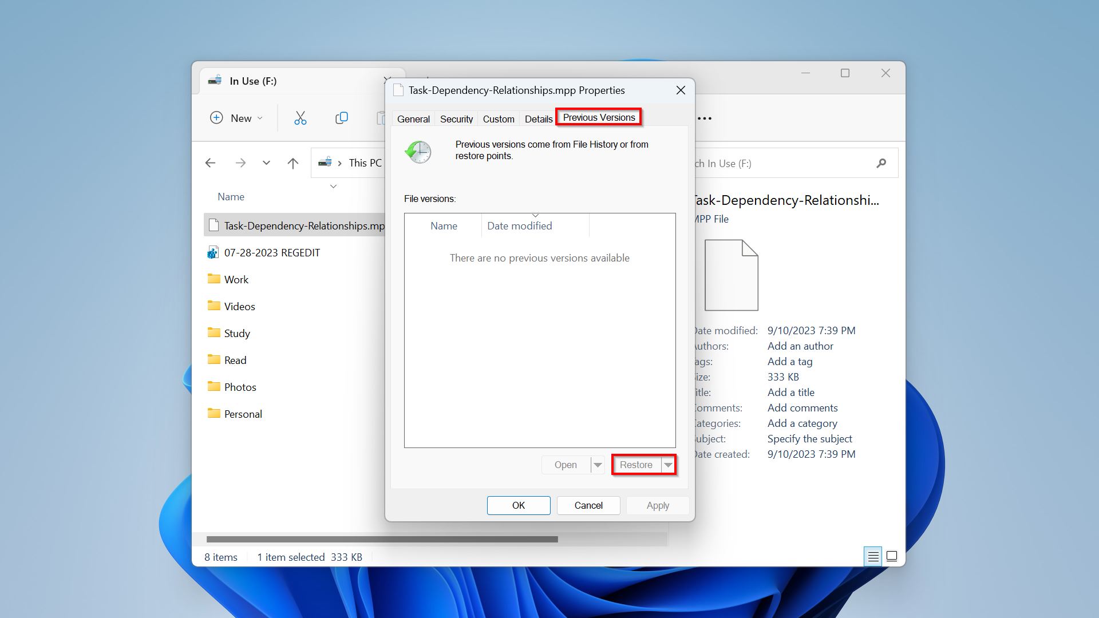The width and height of the screenshot is (1099, 618).
Task: Select the Details tab in properties
Action: click(x=537, y=117)
